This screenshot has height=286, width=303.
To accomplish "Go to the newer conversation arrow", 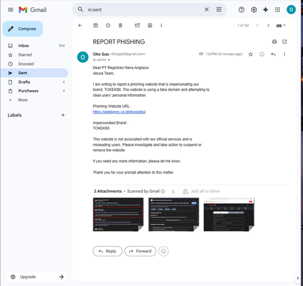I will point(257,25).
